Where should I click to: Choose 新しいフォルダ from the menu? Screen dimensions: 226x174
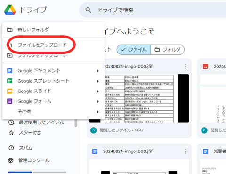[x=54, y=30]
